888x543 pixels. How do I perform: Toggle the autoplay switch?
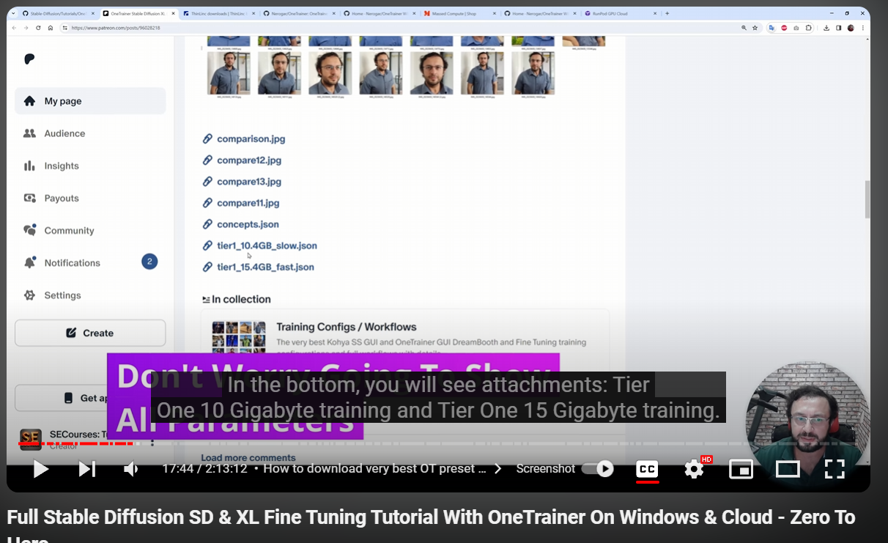pyautogui.click(x=598, y=469)
